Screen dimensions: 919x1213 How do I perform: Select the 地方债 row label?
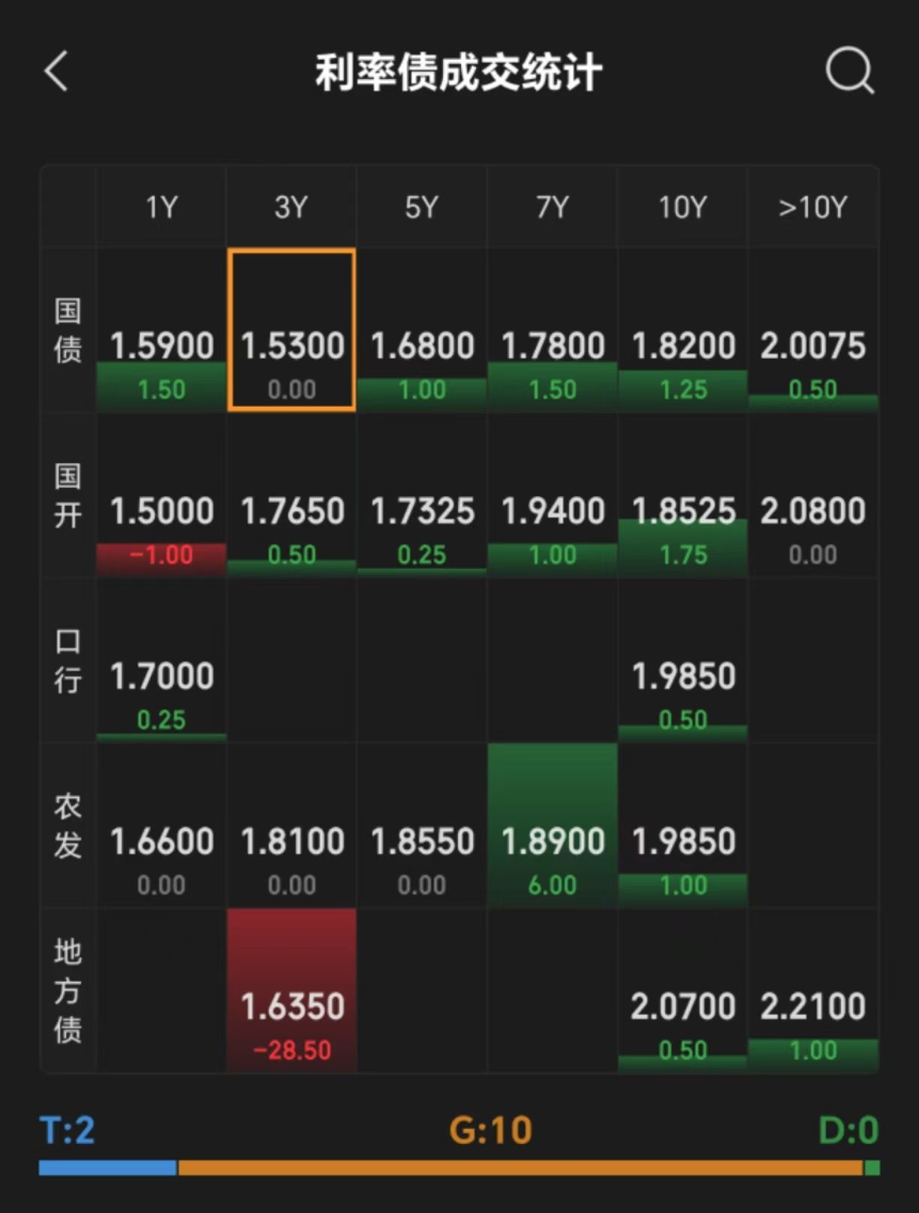coord(68,991)
